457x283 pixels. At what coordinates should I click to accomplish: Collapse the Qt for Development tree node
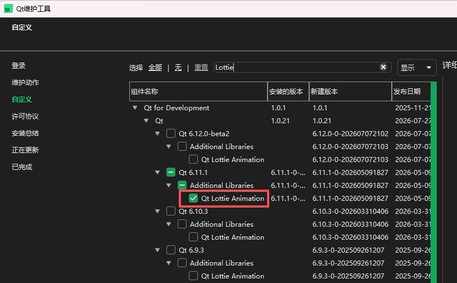coord(135,107)
